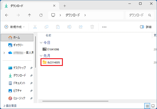Viewport: 157px width, 109px height.
Task: Open the 新規作成 dropdown
Action: (15, 27)
